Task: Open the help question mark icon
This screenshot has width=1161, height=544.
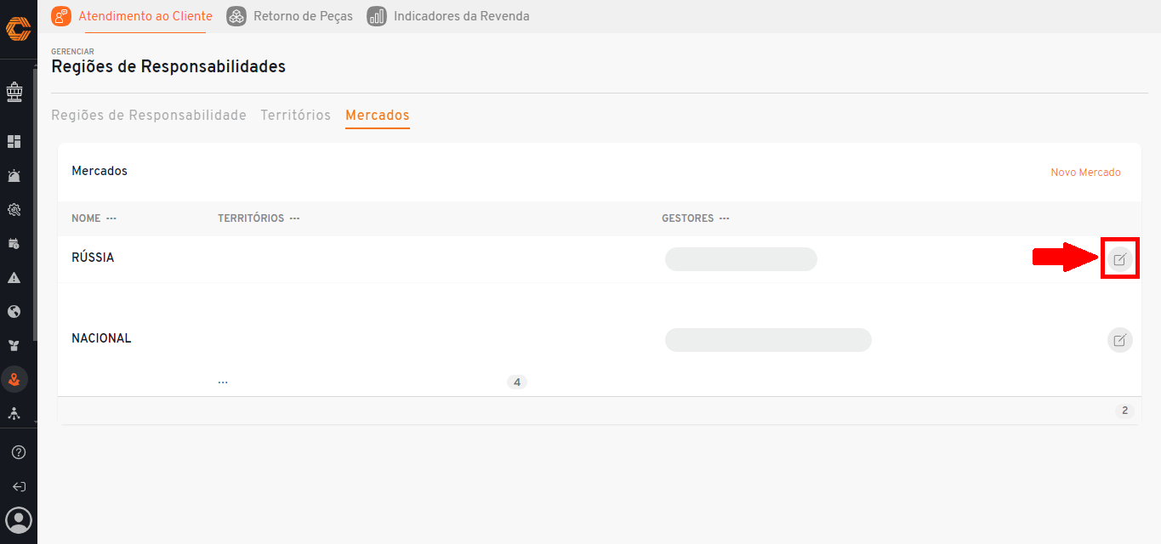Action: [19, 452]
